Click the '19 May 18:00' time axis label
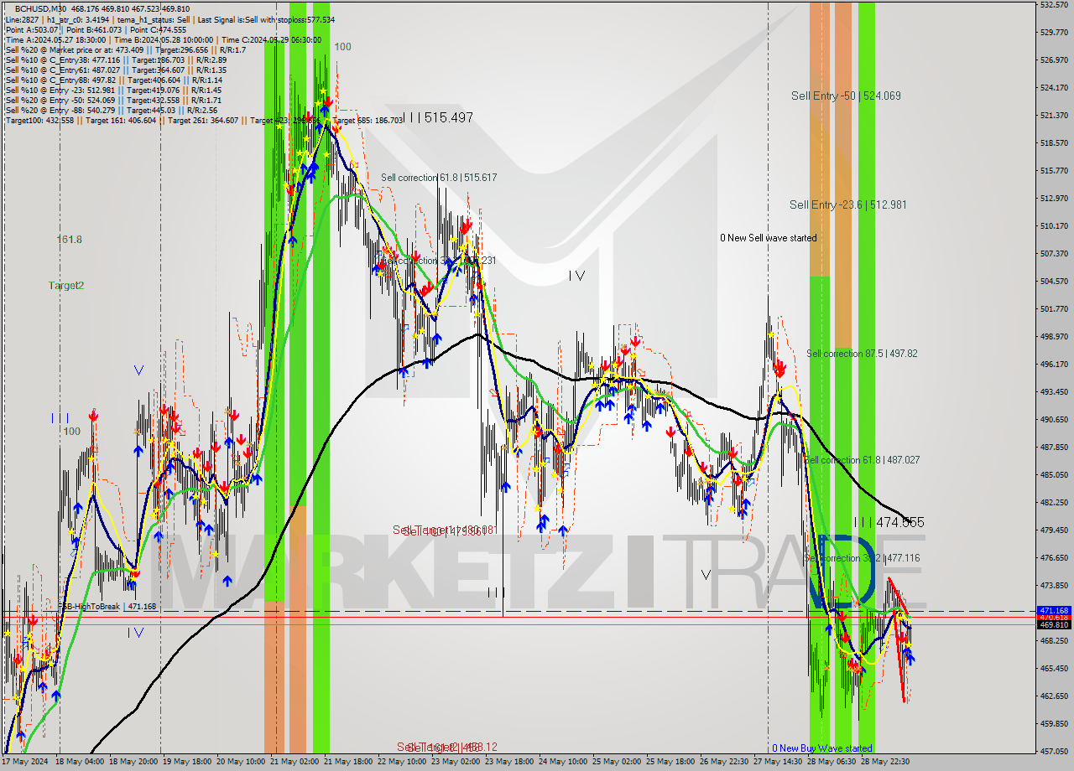Screen dimensions: 1074x771 [x=189, y=762]
